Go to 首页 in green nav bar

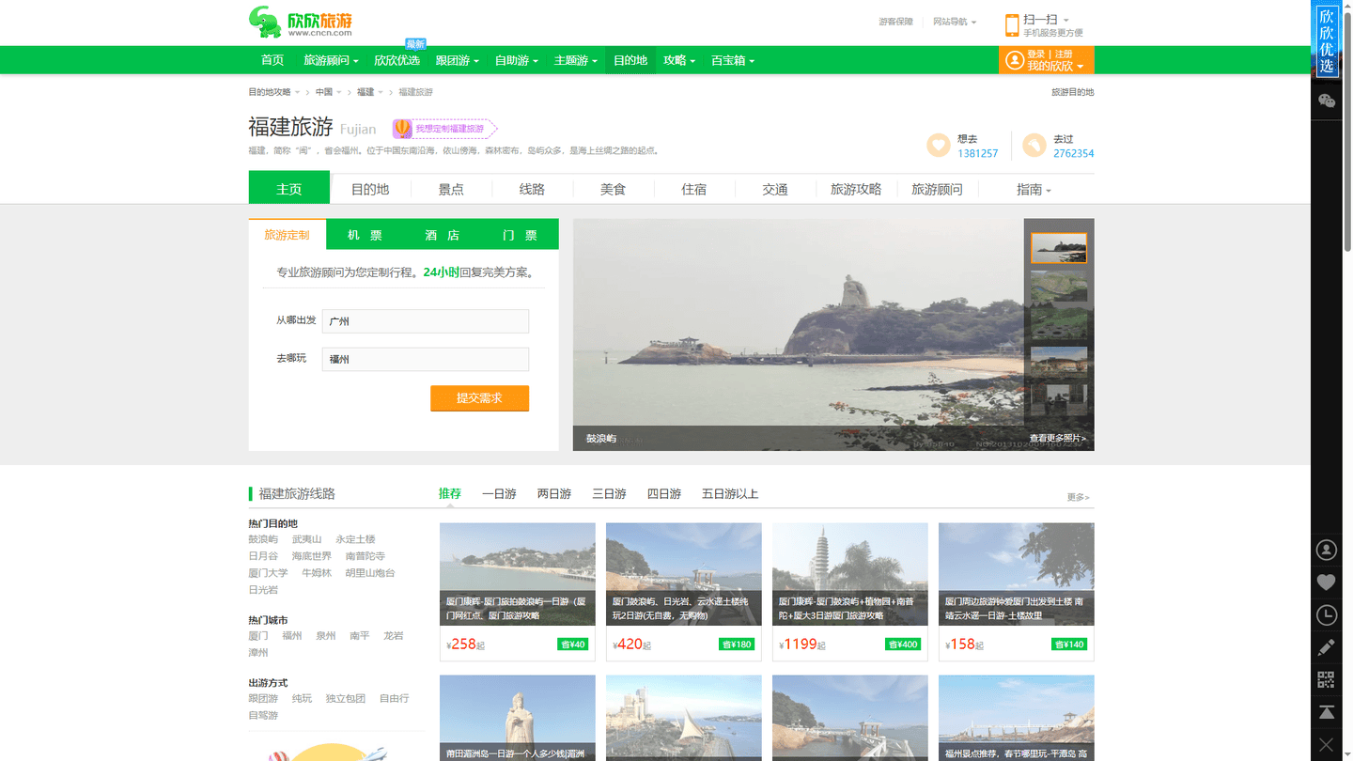tap(272, 60)
